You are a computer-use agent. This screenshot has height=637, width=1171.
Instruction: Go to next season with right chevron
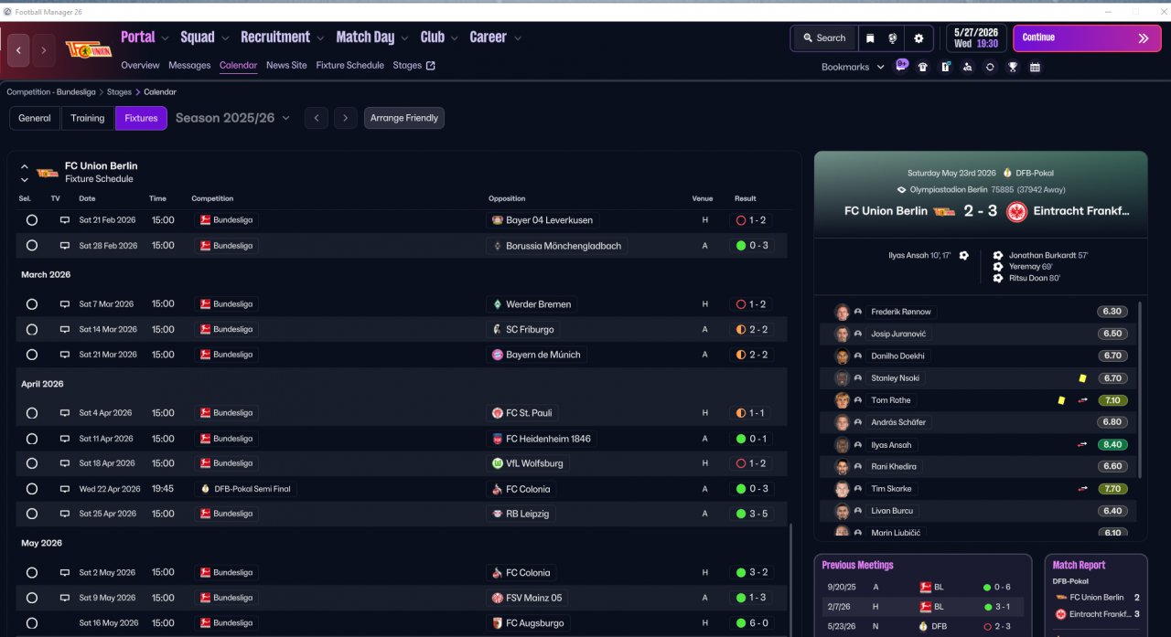tap(345, 118)
